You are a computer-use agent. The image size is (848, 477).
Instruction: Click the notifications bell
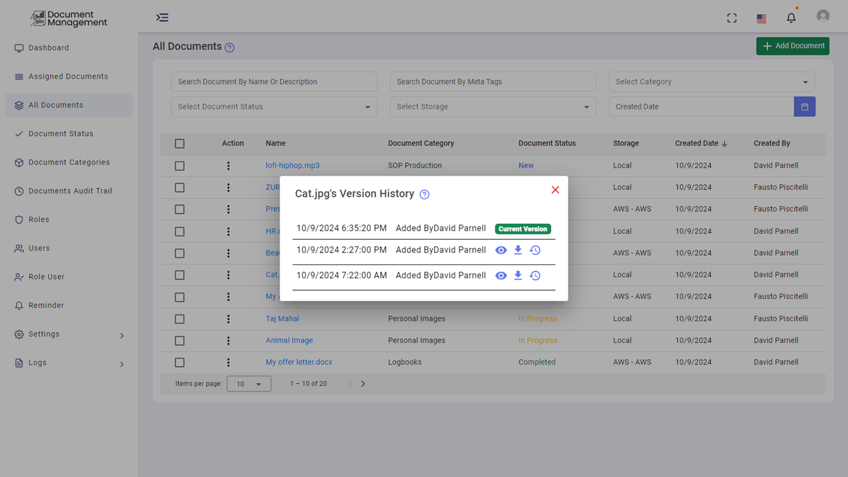click(x=791, y=17)
